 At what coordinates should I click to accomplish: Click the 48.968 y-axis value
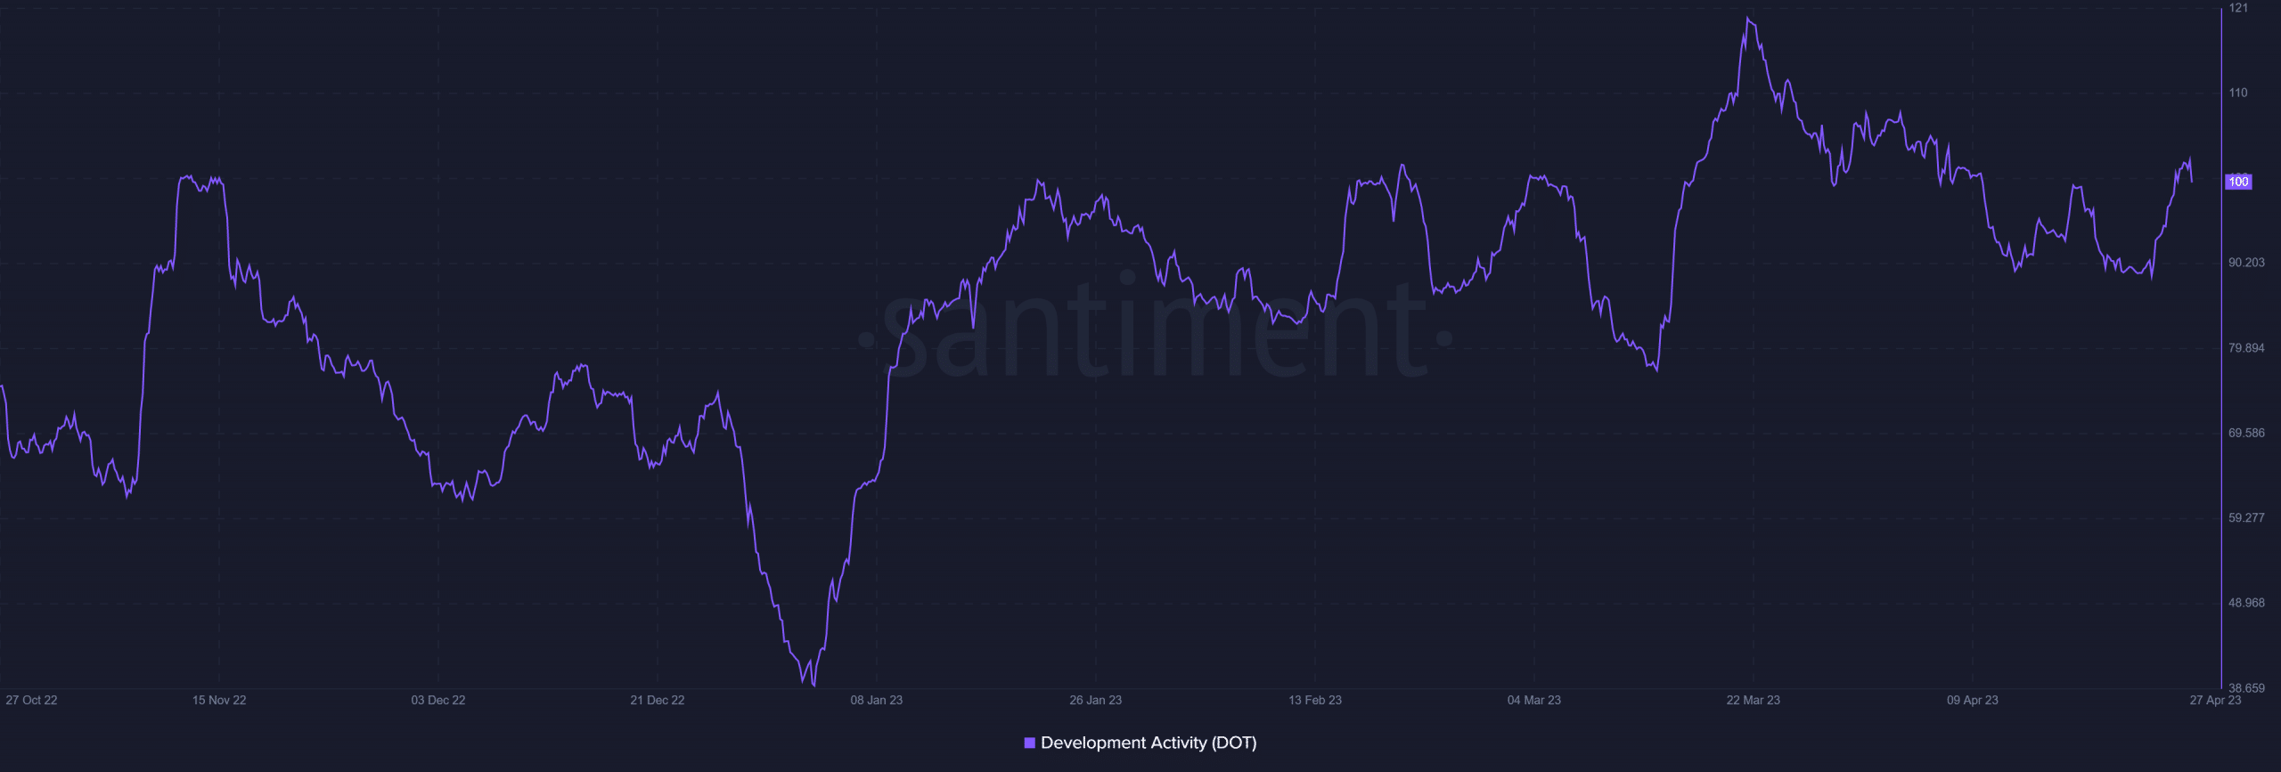[x=2246, y=603]
